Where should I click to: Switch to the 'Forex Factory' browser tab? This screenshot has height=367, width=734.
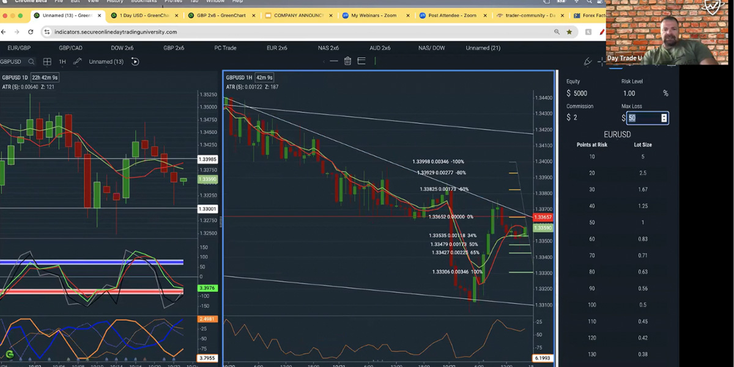coord(588,15)
